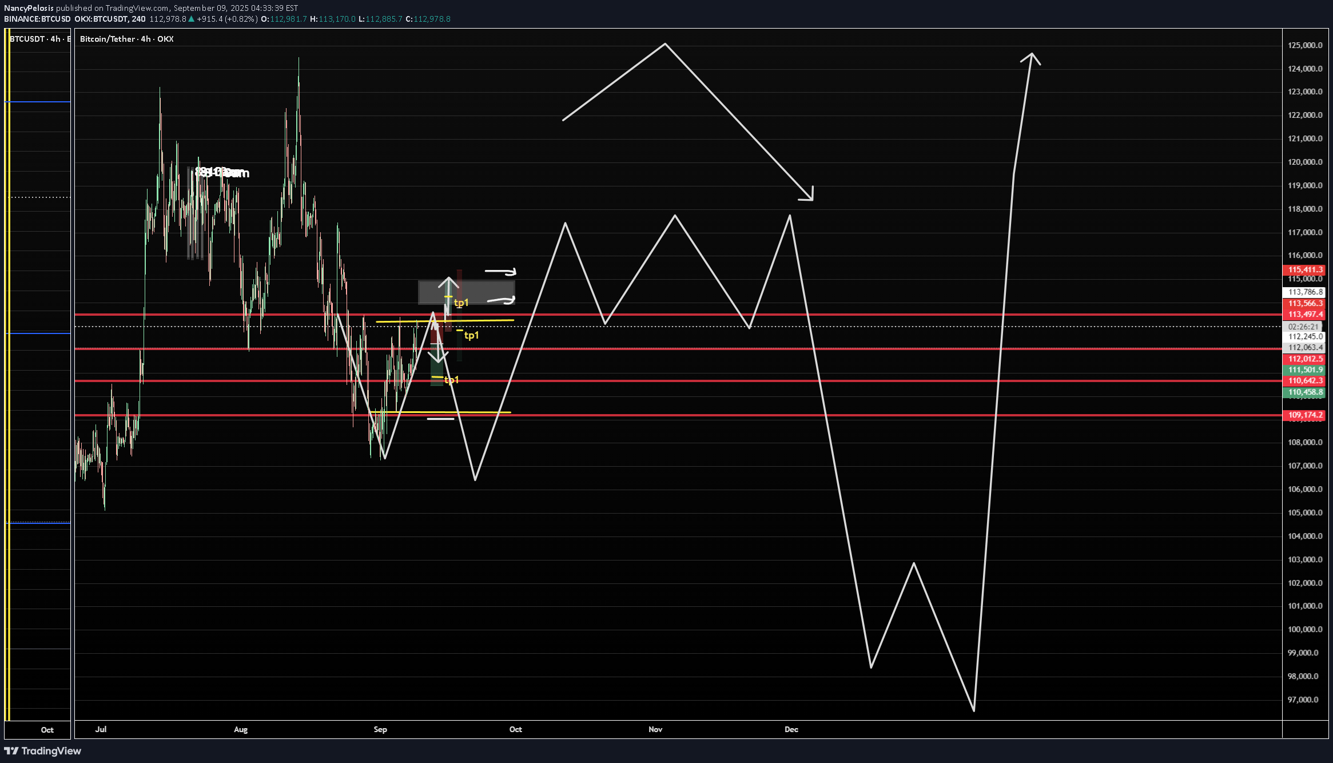Click the Dec label on time axis
Image resolution: width=1333 pixels, height=763 pixels.
tap(791, 729)
